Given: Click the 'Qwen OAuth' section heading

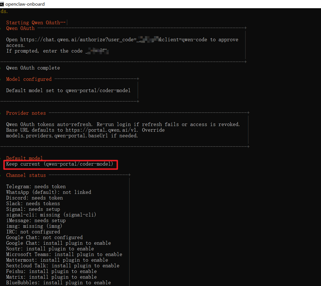Looking at the screenshot, I should pyautogui.click(x=20, y=28).
